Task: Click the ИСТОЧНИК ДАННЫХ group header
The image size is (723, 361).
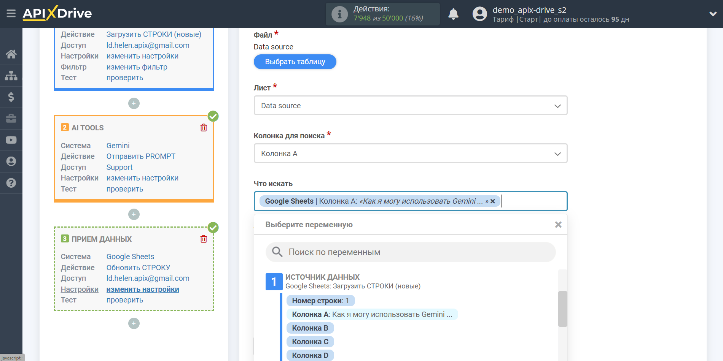Action: tap(322, 277)
